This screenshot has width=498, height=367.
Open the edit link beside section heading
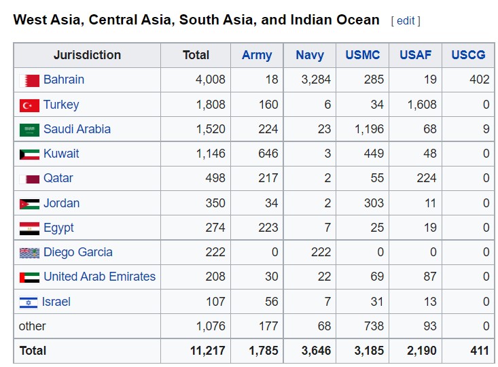point(406,21)
